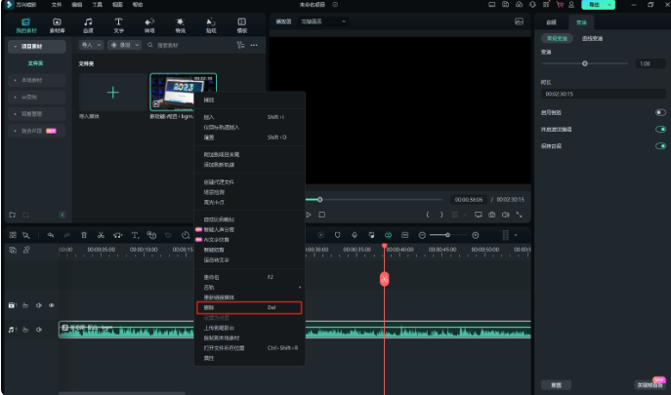Select the 曲线变速 curve speed button

click(x=590, y=37)
